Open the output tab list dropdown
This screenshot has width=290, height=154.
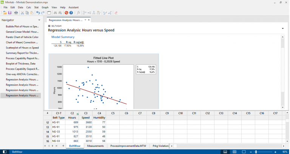85,20
